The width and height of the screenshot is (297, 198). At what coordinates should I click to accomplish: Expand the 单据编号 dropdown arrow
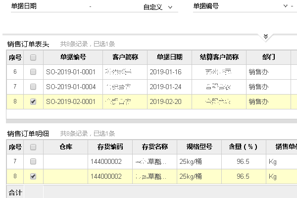(285, 6)
